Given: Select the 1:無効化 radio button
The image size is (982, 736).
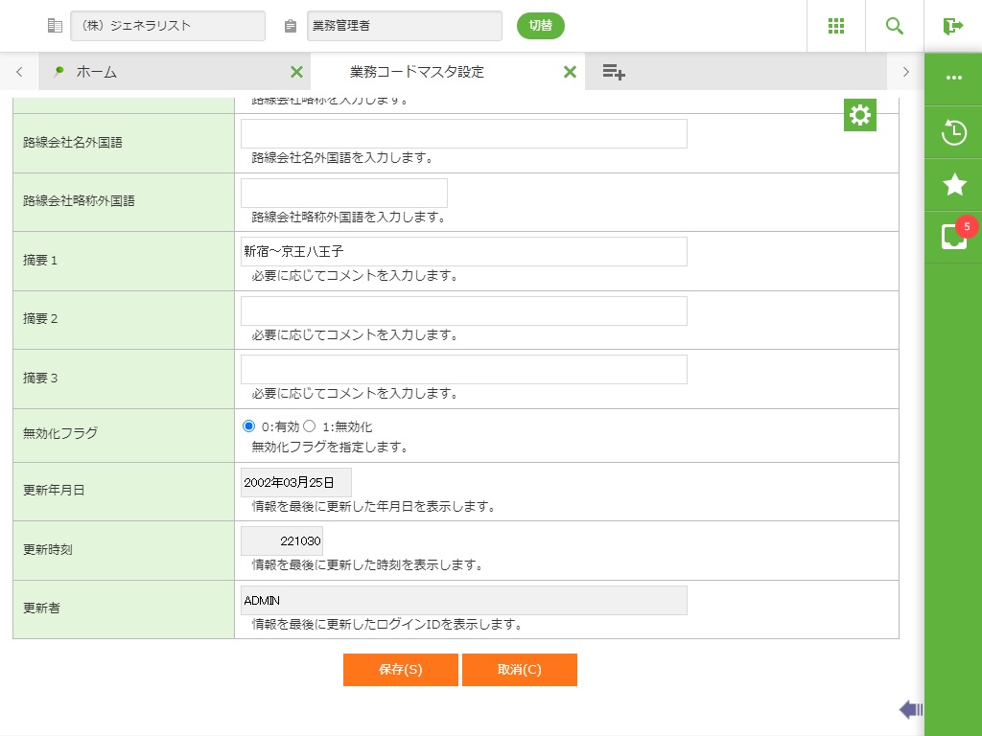Looking at the screenshot, I should point(310,426).
